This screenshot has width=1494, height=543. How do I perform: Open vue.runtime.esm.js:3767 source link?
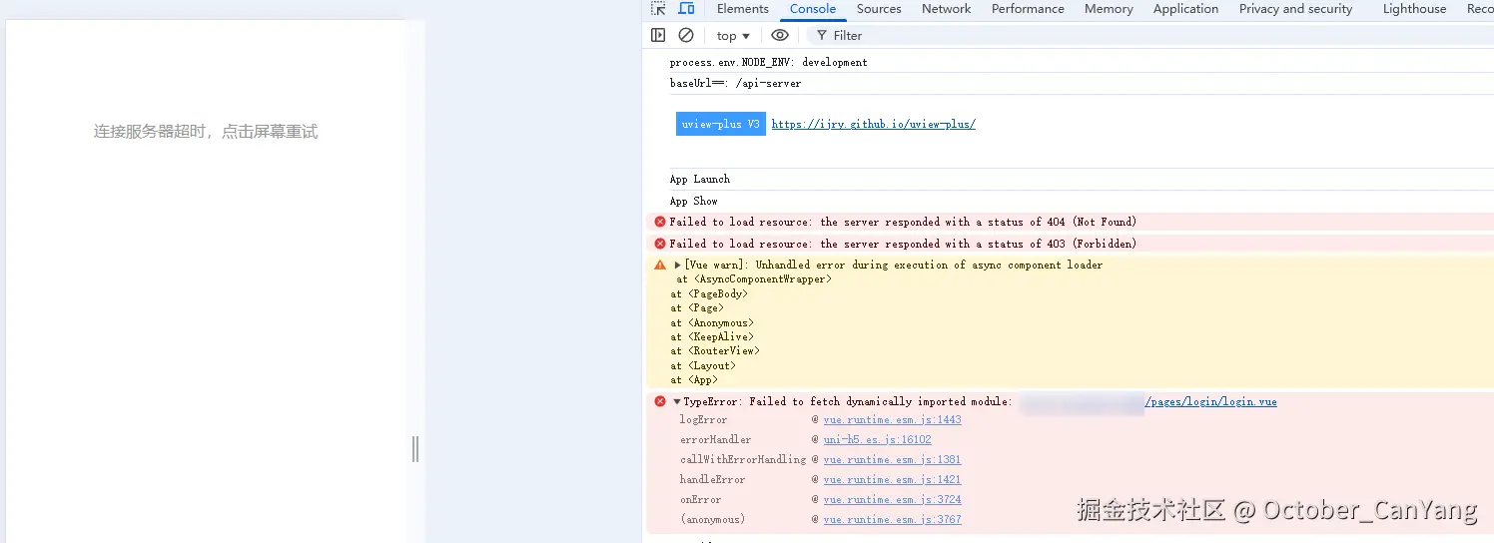893,520
